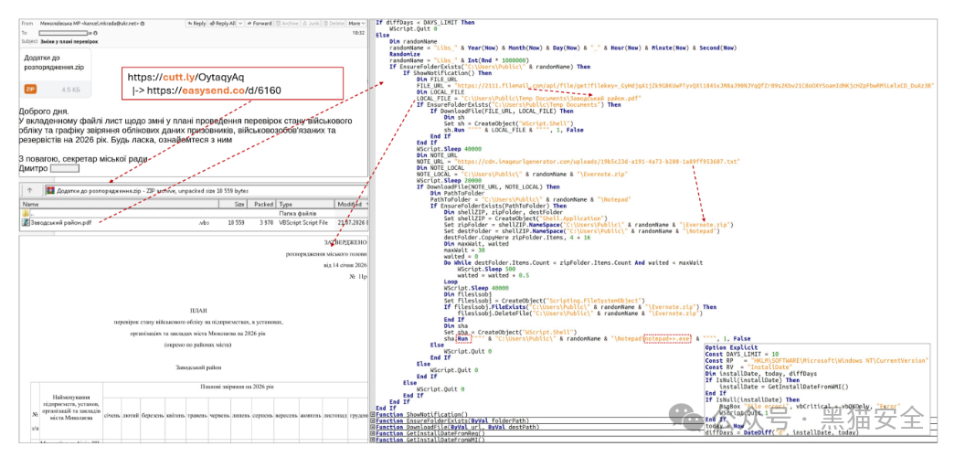The width and height of the screenshot is (955, 457).
Task: Mark the email as Junk
Action: [310, 23]
